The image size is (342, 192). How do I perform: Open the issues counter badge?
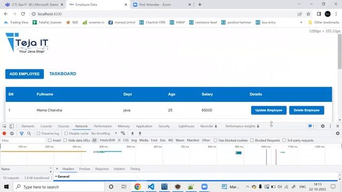point(311,126)
